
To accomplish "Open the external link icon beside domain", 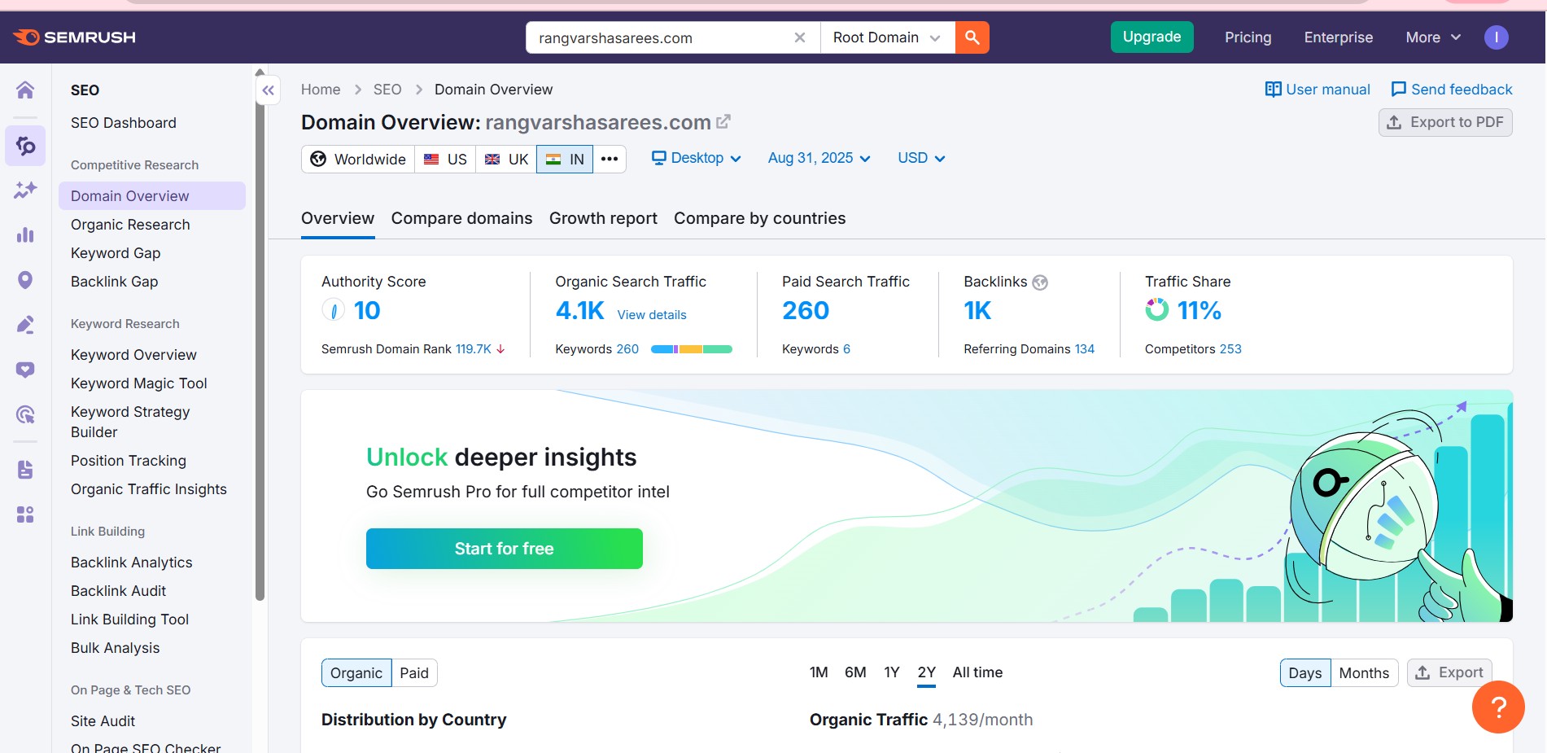I will pyautogui.click(x=723, y=122).
